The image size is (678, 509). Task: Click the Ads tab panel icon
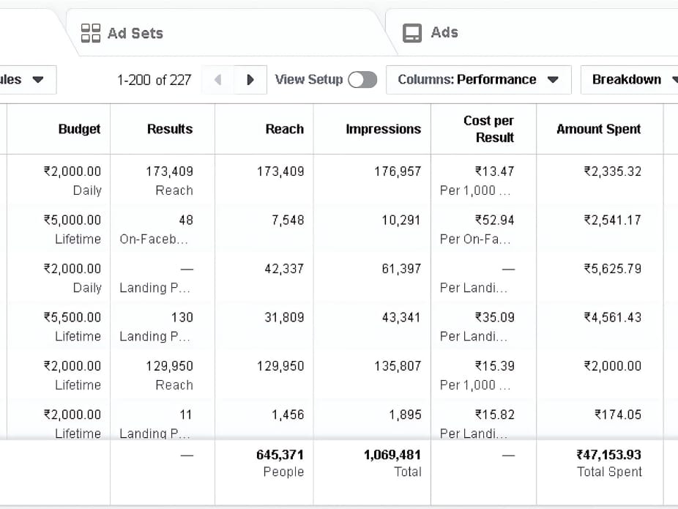pyautogui.click(x=412, y=33)
